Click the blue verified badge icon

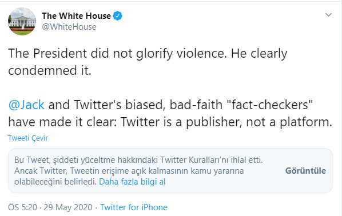[118, 15]
